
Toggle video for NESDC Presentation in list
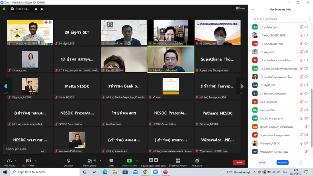pos(306,119)
